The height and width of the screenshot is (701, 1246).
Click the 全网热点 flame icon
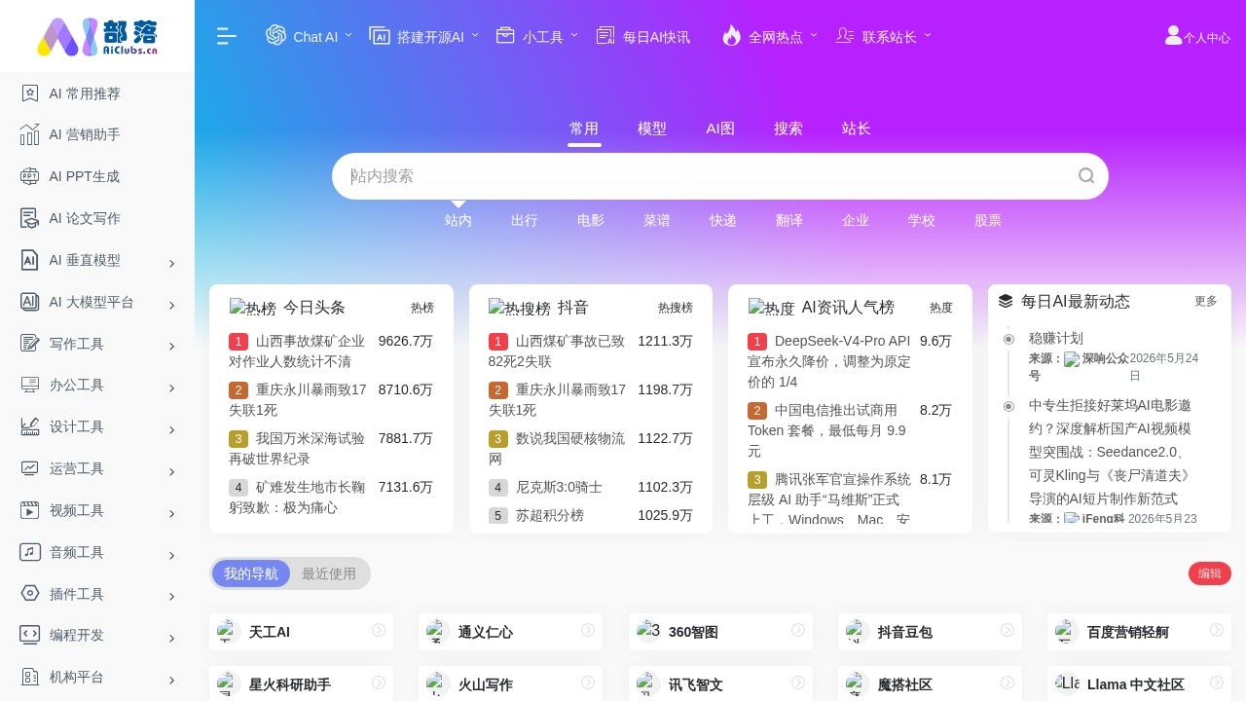[731, 35]
